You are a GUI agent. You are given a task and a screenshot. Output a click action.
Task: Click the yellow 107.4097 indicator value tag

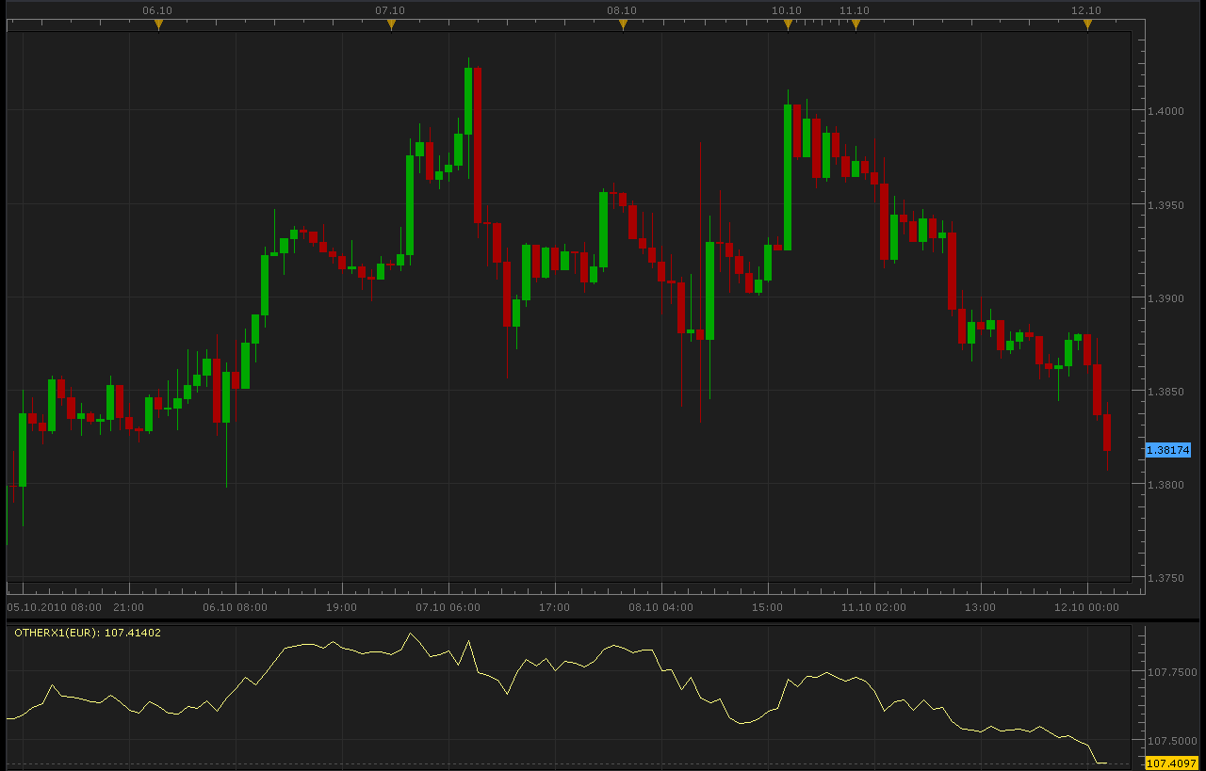point(1171,763)
